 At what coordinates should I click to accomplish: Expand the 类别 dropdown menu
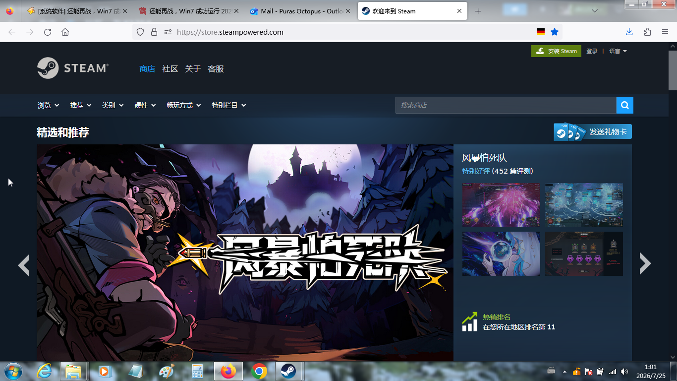click(x=113, y=105)
